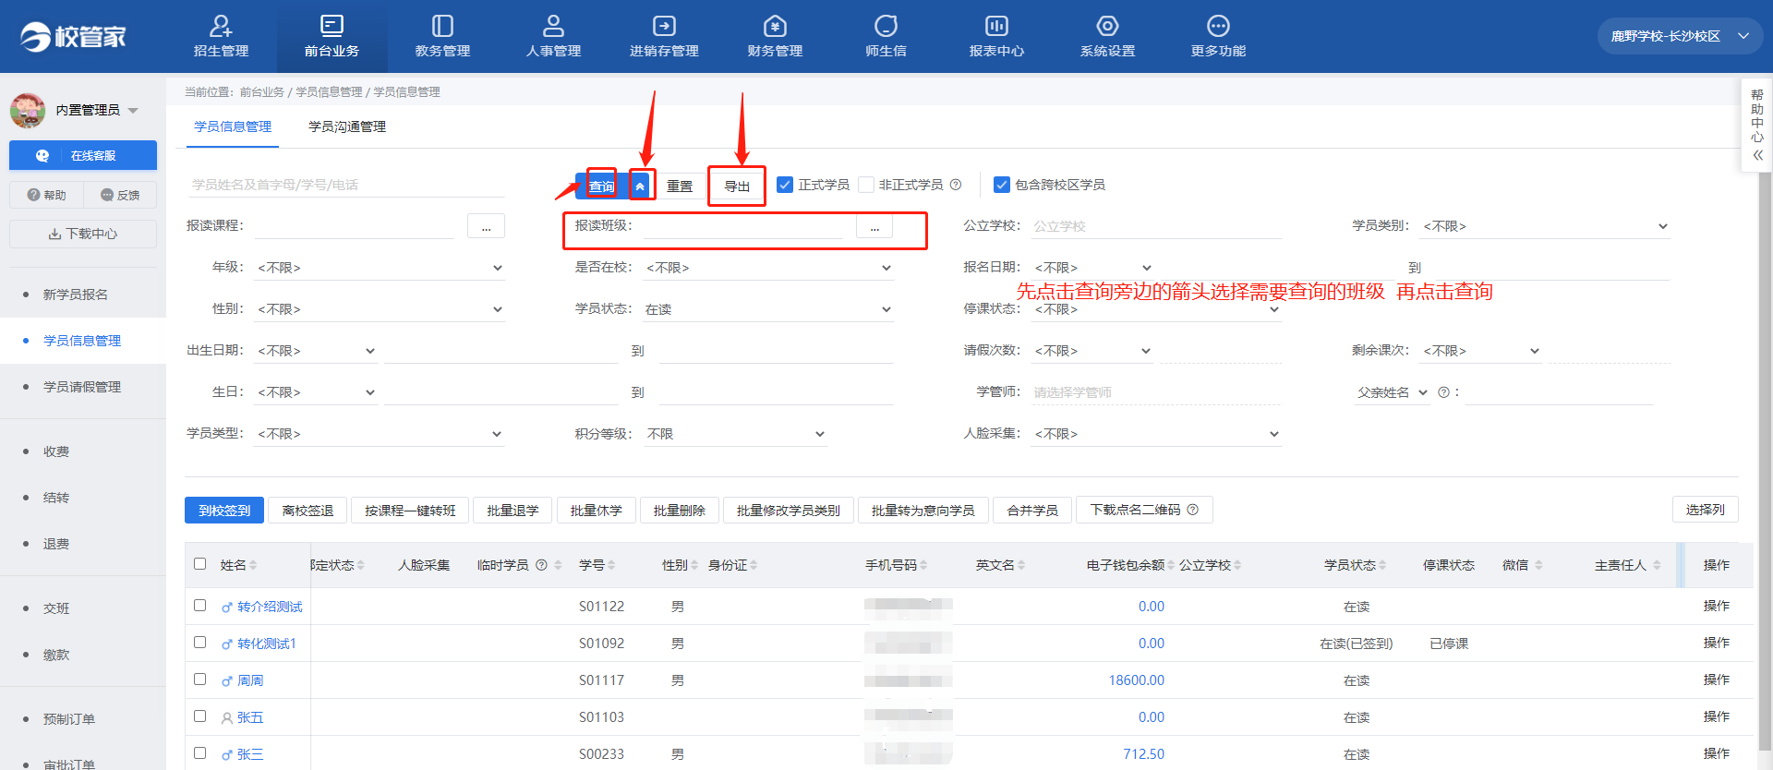Click the 导出 button
The height and width of the screenshot is (770, 1773).
point(737,186)
